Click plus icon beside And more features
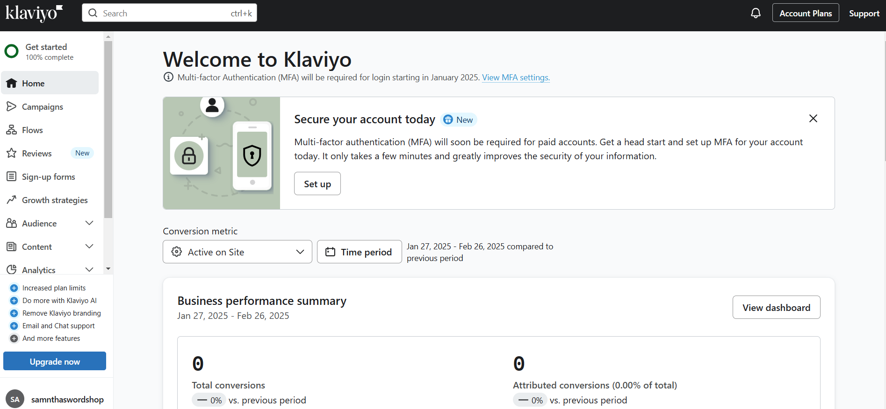886x409 pixels. (14, 338)
